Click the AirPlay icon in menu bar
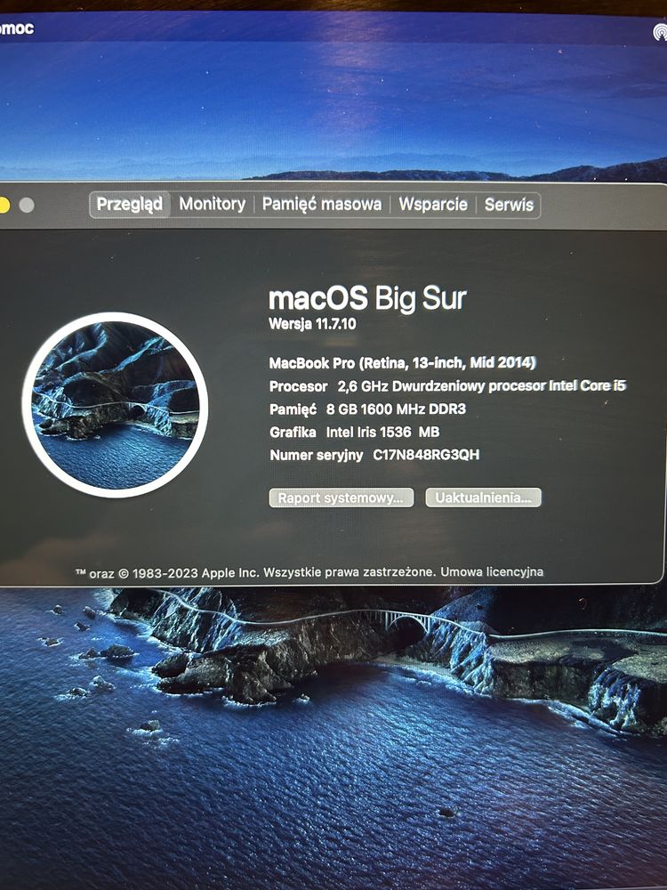The image size is (667, 890). click(x=660, y=31)
